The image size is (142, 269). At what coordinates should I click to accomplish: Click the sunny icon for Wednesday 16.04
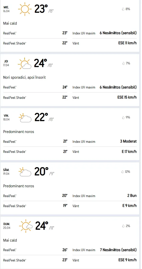tap(25, 9)
